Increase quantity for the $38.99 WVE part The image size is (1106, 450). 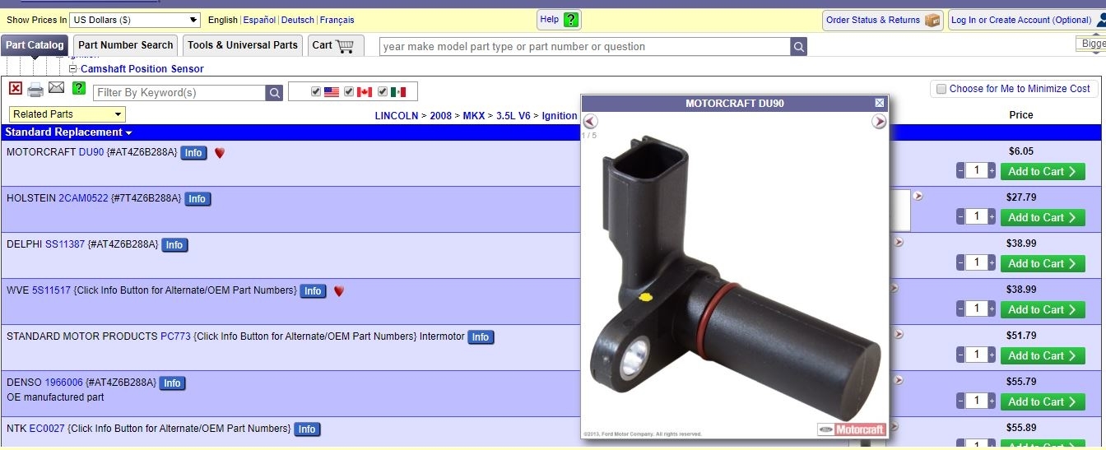tap(992, 309)
